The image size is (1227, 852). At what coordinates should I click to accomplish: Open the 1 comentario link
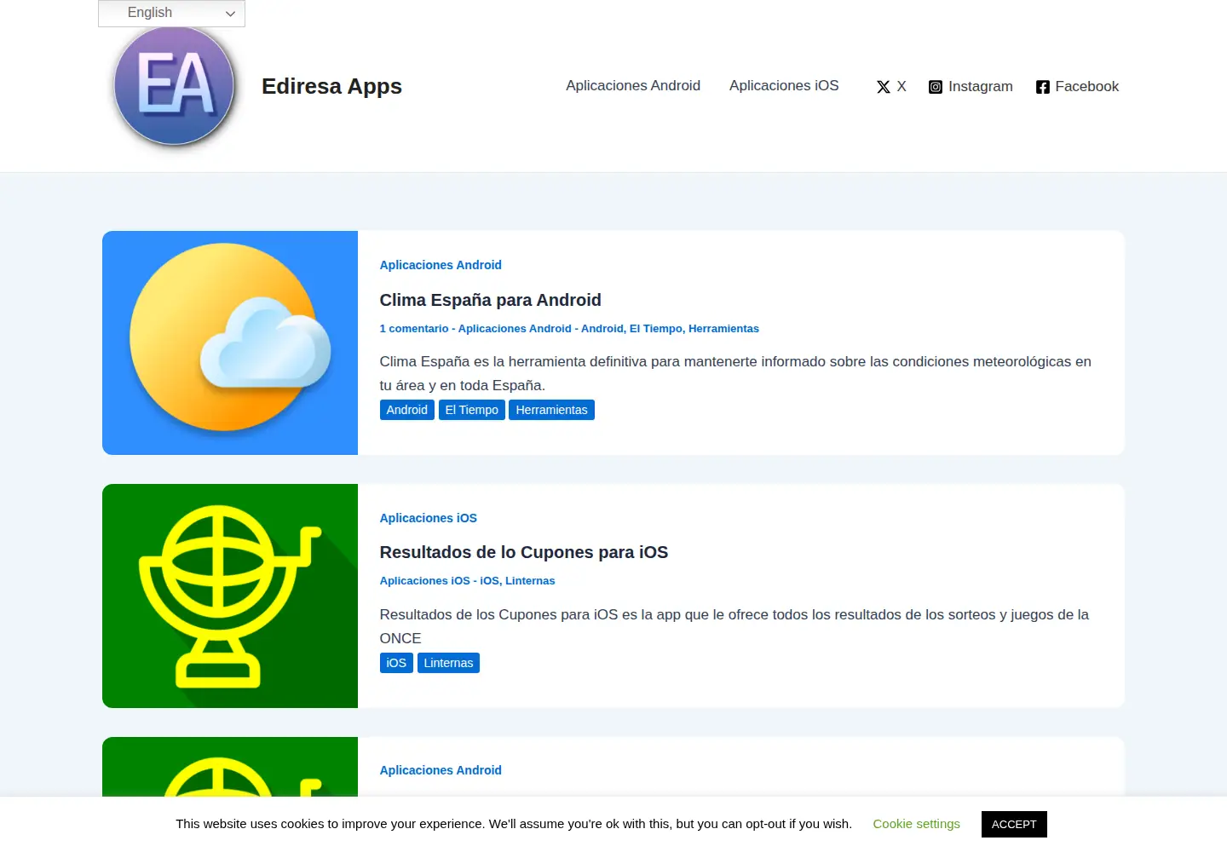tap(414, 329)
